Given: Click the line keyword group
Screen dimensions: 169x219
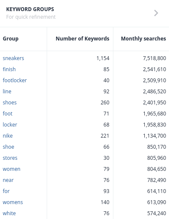Looking at the screenshot, I should point(7,92).
